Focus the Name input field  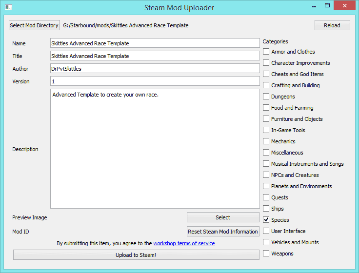(155, 43)
